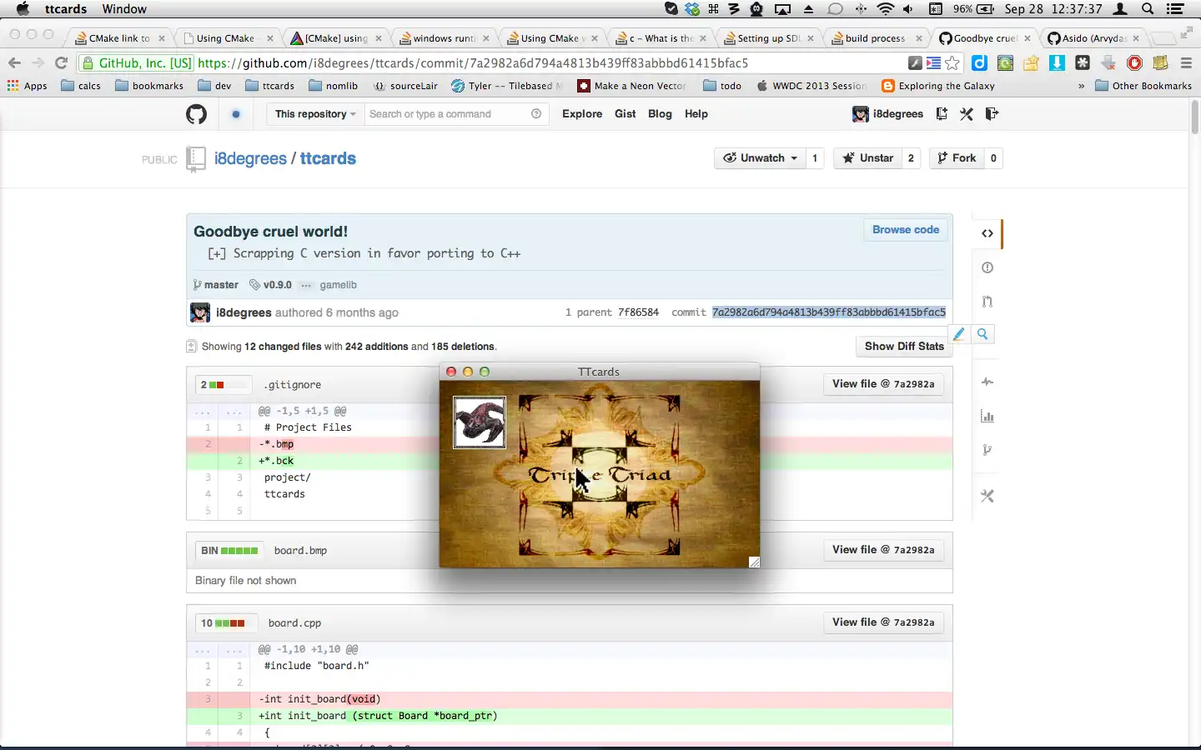
Task: Open the Help link in GitHub header
Action: tap(696, 114)
